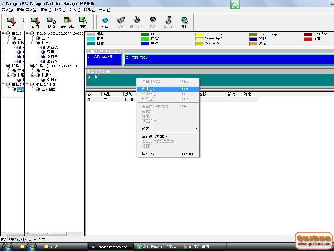Image resolution: width=334 pixels, height=251 pixels.
Task: Choose 创建(T)... from the context menu
Action: (x=149, y=89)
